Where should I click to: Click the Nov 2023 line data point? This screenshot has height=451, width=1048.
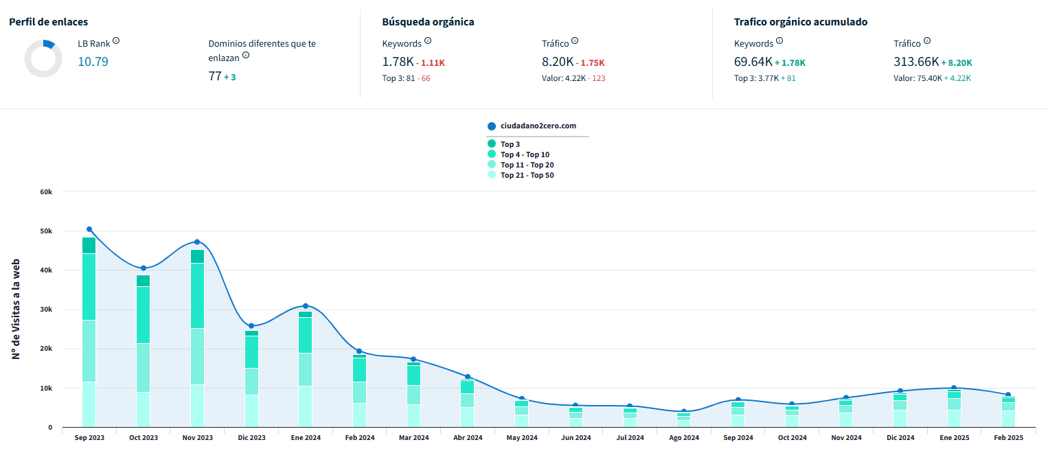pos(197,242)
